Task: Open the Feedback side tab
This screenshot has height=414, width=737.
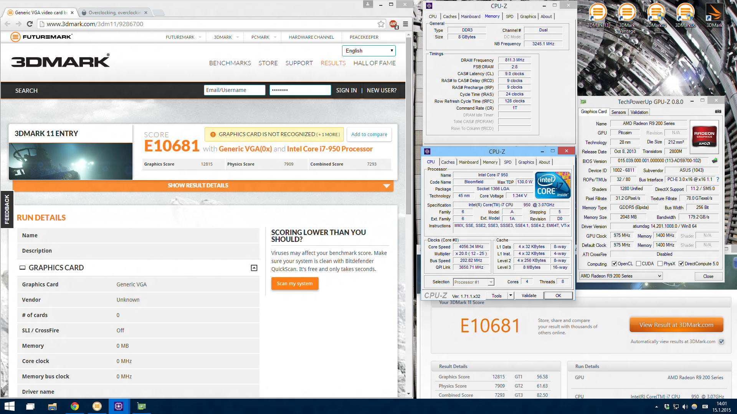Action: [7, 209]
